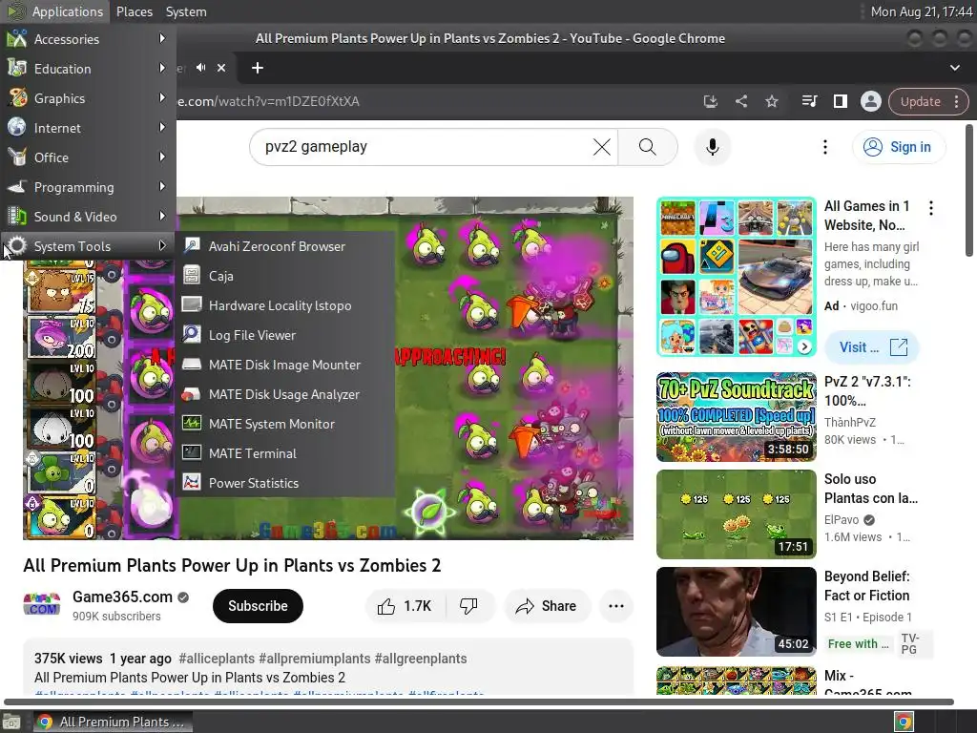Click the Sign in button
This screenshot has width=977, height=733.
tap(899, 147)
